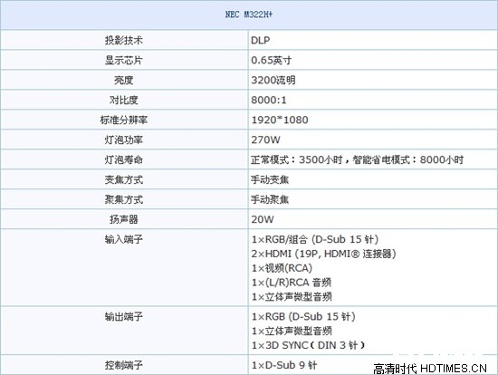Screen dimensions: 498x375
Task: Select the 亮度 row label
Action: coord(123,80)
